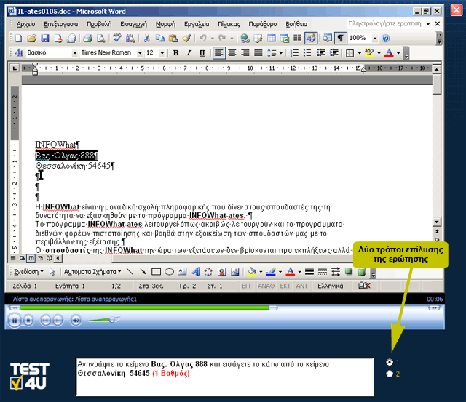This screenshot has width=466, height=402.
Task: Align text left
Action: (219, 53)
